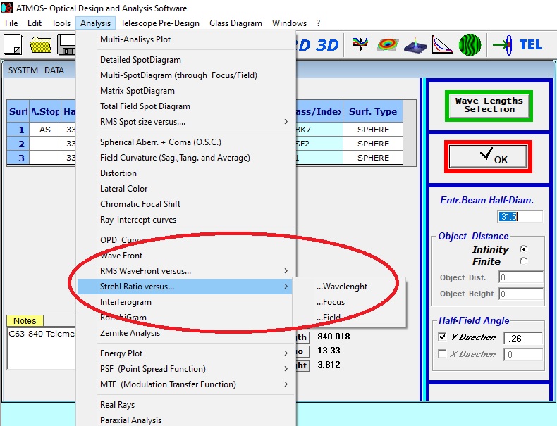Click the Analysis menu header

click(x=95, y=23)
